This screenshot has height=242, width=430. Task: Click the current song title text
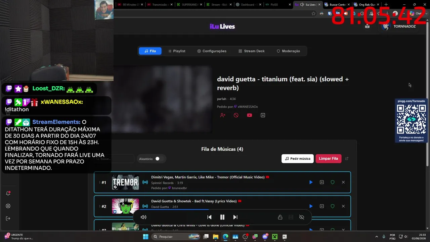tap(283, 83)
